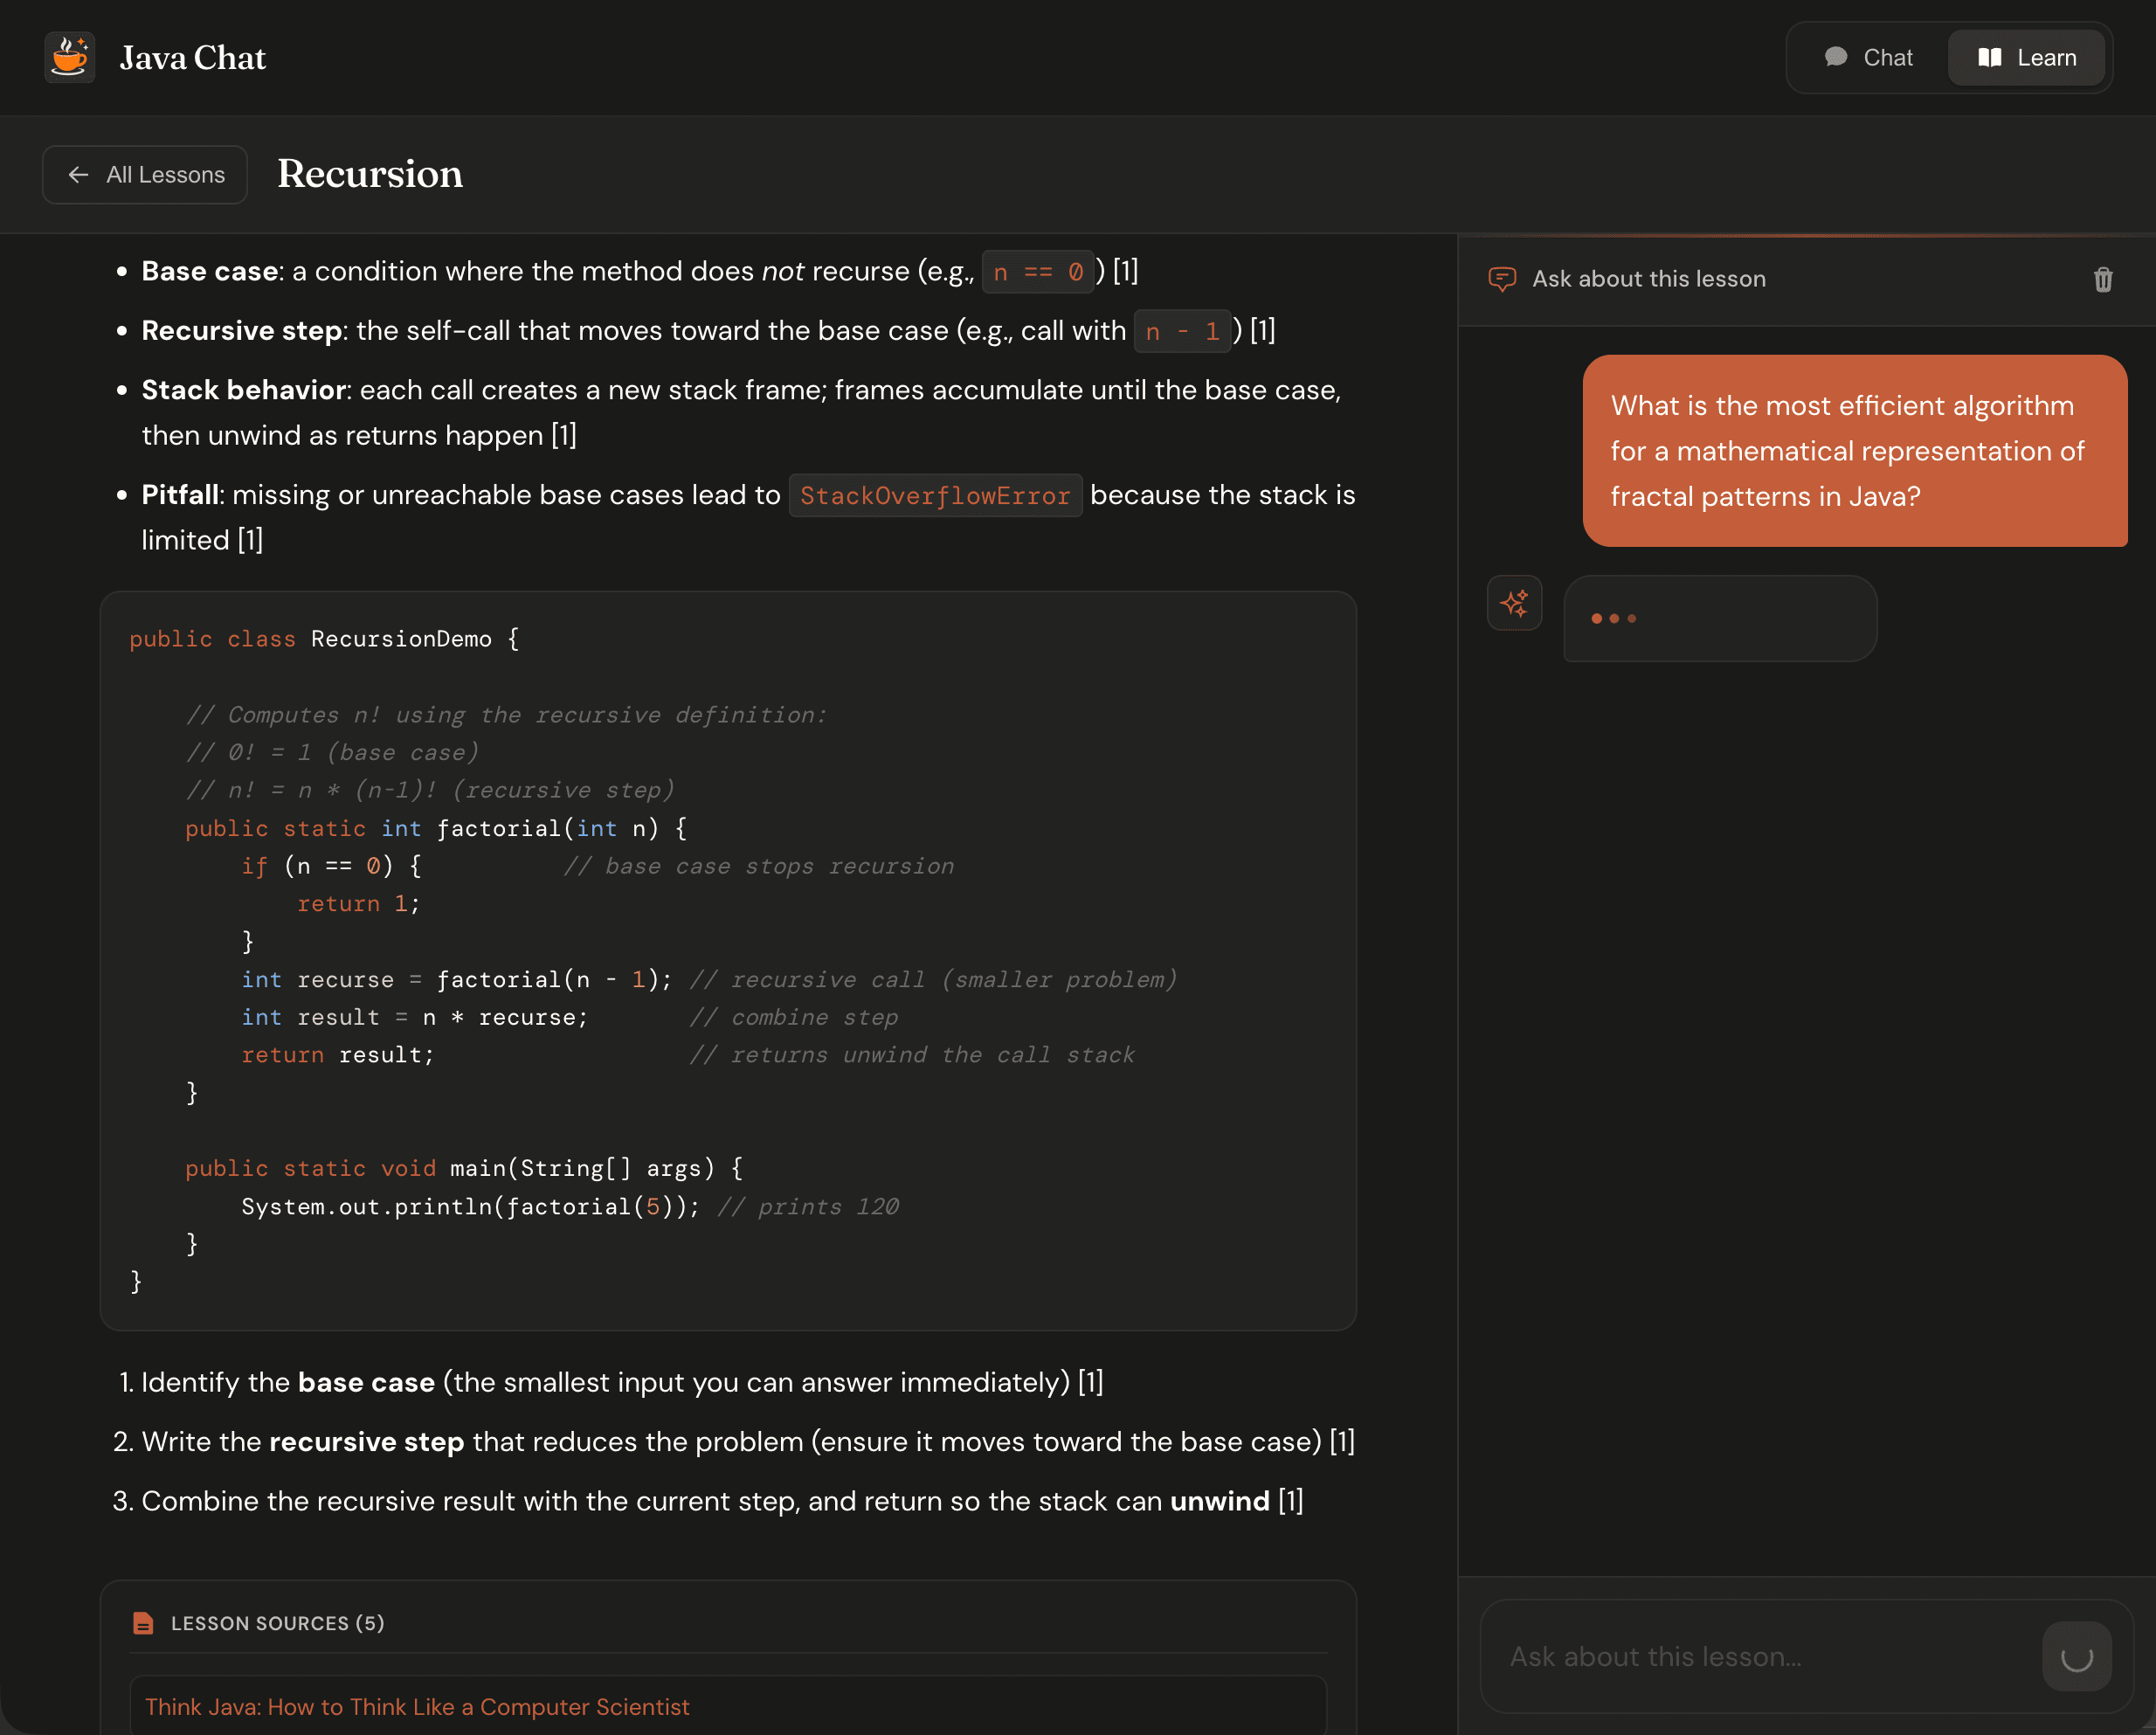Image resolution: width=2156 pixels, height=1735 pixels.
Task: Open Think Java source link
Action: [417, 1707]
